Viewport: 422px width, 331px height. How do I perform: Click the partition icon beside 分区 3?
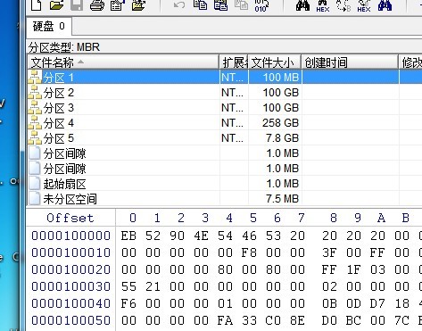(x=35, y=108)
